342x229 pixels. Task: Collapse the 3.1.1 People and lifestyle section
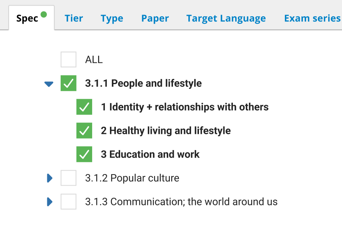pos(48,83)
